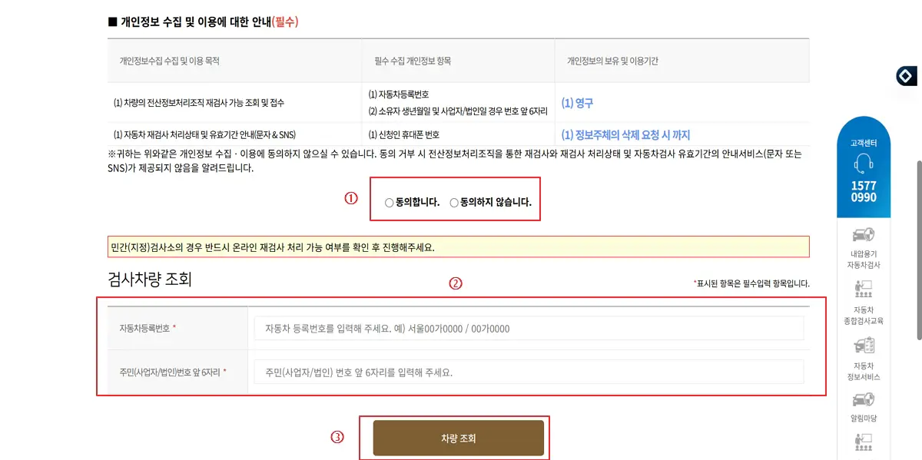Click the 필수 수집 개인정보 항목 column header
This screenshot has width=922, height=460.
412,61
